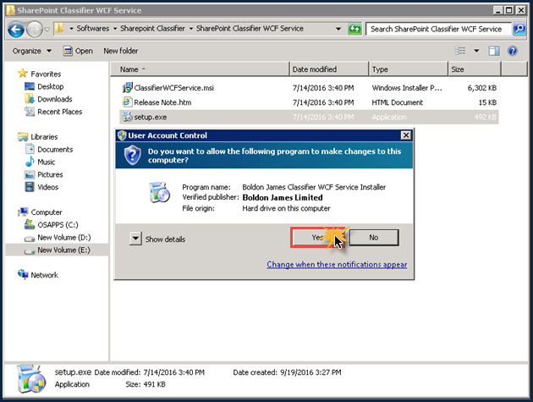Click the green Refresh icon
Screen dimensions: 533x402
point(354,29)
